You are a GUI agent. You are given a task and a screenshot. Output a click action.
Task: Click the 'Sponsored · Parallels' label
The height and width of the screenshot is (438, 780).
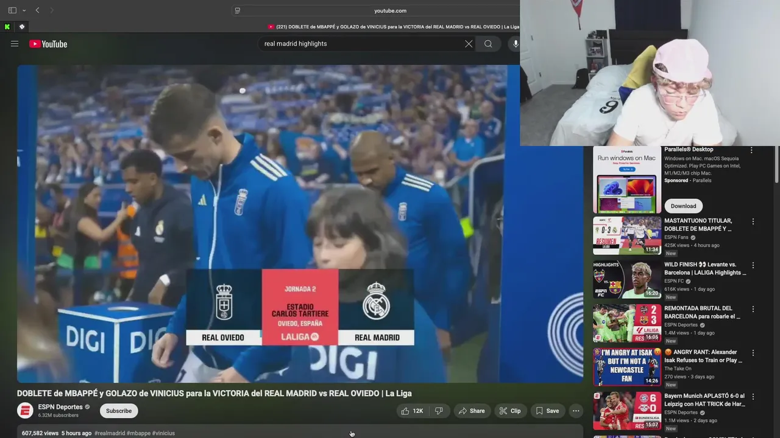[688, 181]
